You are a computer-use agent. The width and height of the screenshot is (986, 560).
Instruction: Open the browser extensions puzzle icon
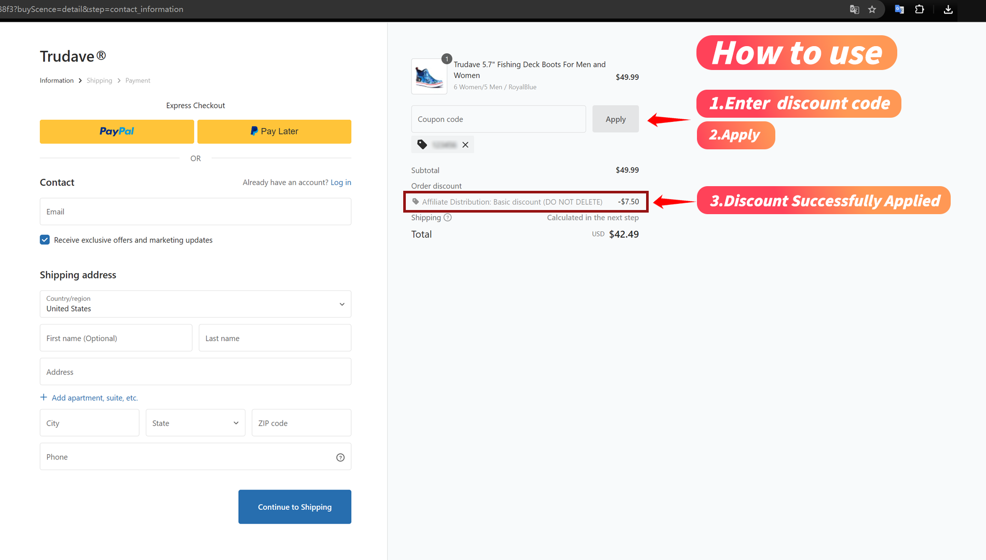point(919,9)
